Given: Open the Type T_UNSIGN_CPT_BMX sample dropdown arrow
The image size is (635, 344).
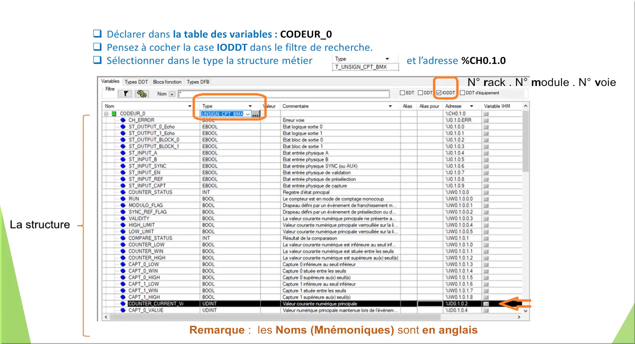Looking at the screenshot, I should point(387,59).
